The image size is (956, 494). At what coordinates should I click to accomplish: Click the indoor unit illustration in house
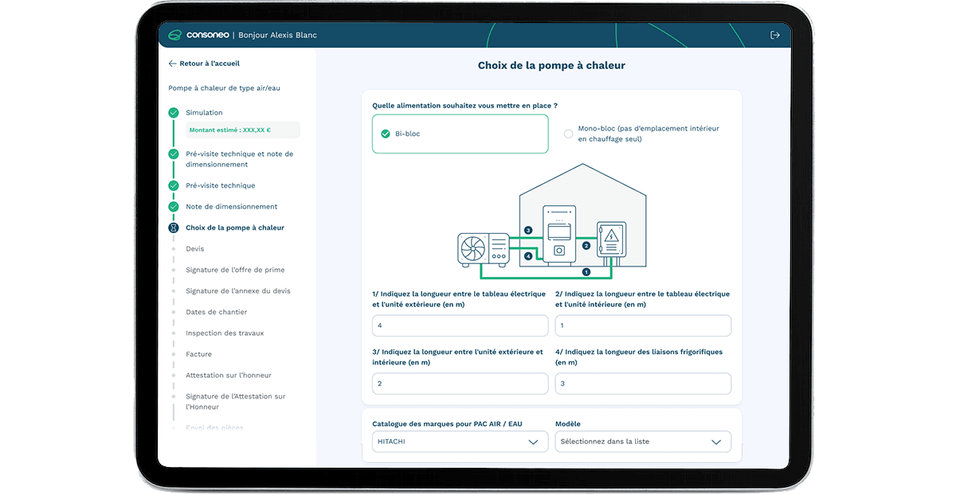coord(558,234)
